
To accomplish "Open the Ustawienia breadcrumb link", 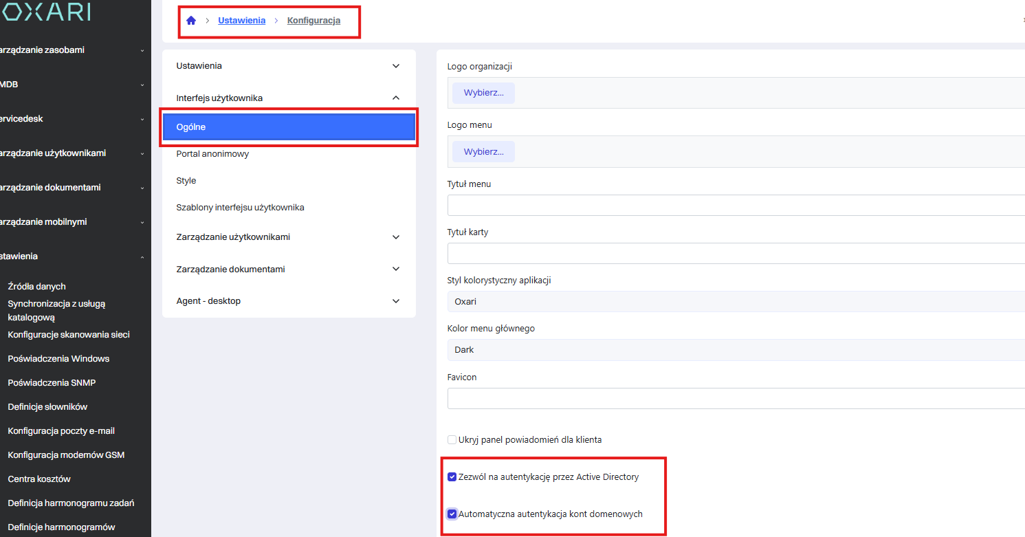I will pyautogui.click(x=241, y=21).
